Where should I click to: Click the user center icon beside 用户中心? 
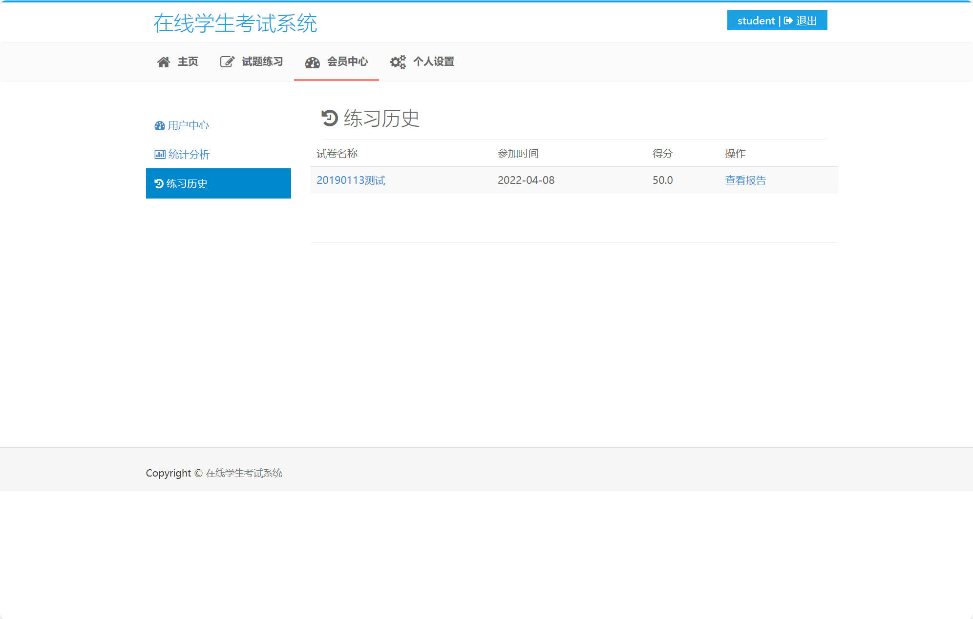tap(159, 125)
